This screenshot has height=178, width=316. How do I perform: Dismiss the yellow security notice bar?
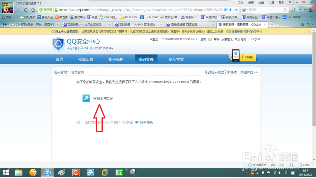(x=308, y=32)
